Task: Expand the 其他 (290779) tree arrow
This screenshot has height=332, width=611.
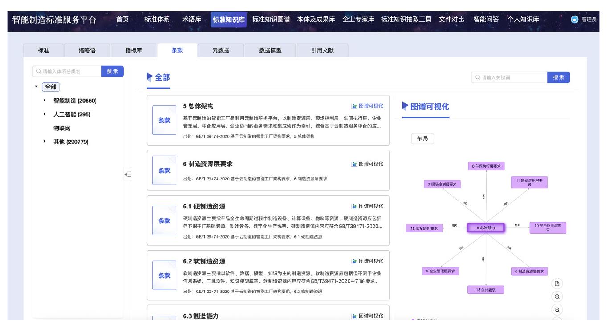Action: tap(45, 142)
